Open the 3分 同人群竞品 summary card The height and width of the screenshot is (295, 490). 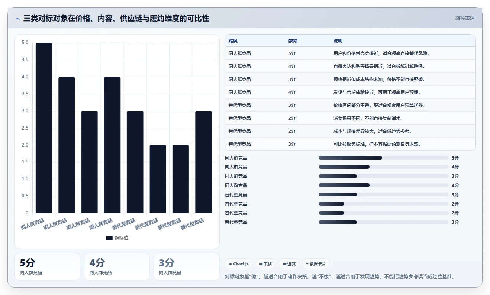[x=186, y=266]
